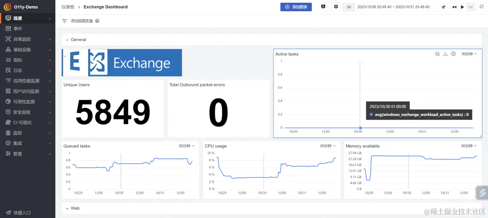Click the Exchange logo banner
The image size is (488, 218).
[122, 63]
